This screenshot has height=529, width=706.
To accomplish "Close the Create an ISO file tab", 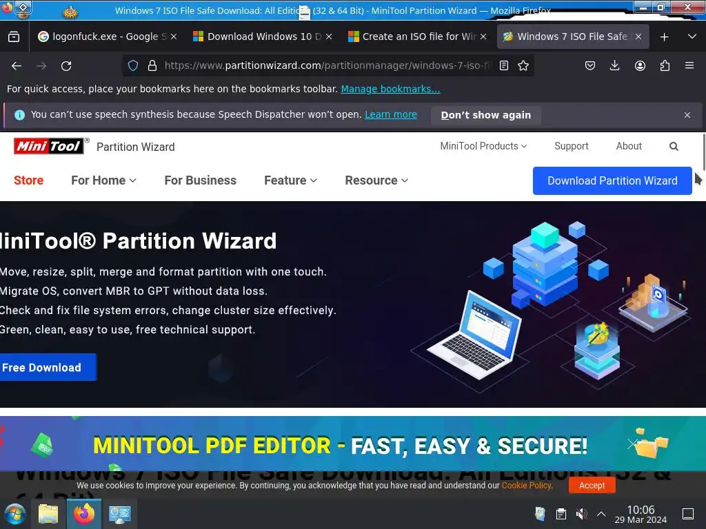I will (483, 37).
